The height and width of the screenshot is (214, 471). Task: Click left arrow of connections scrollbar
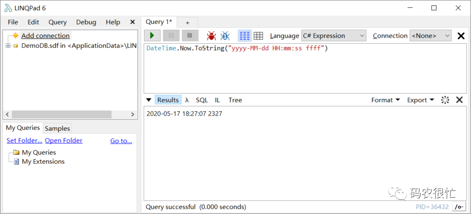[x=7, y=114]
